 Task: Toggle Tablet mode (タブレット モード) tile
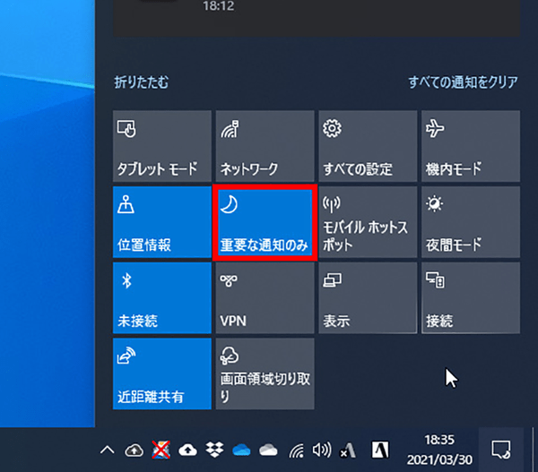[x=162, y=146]
